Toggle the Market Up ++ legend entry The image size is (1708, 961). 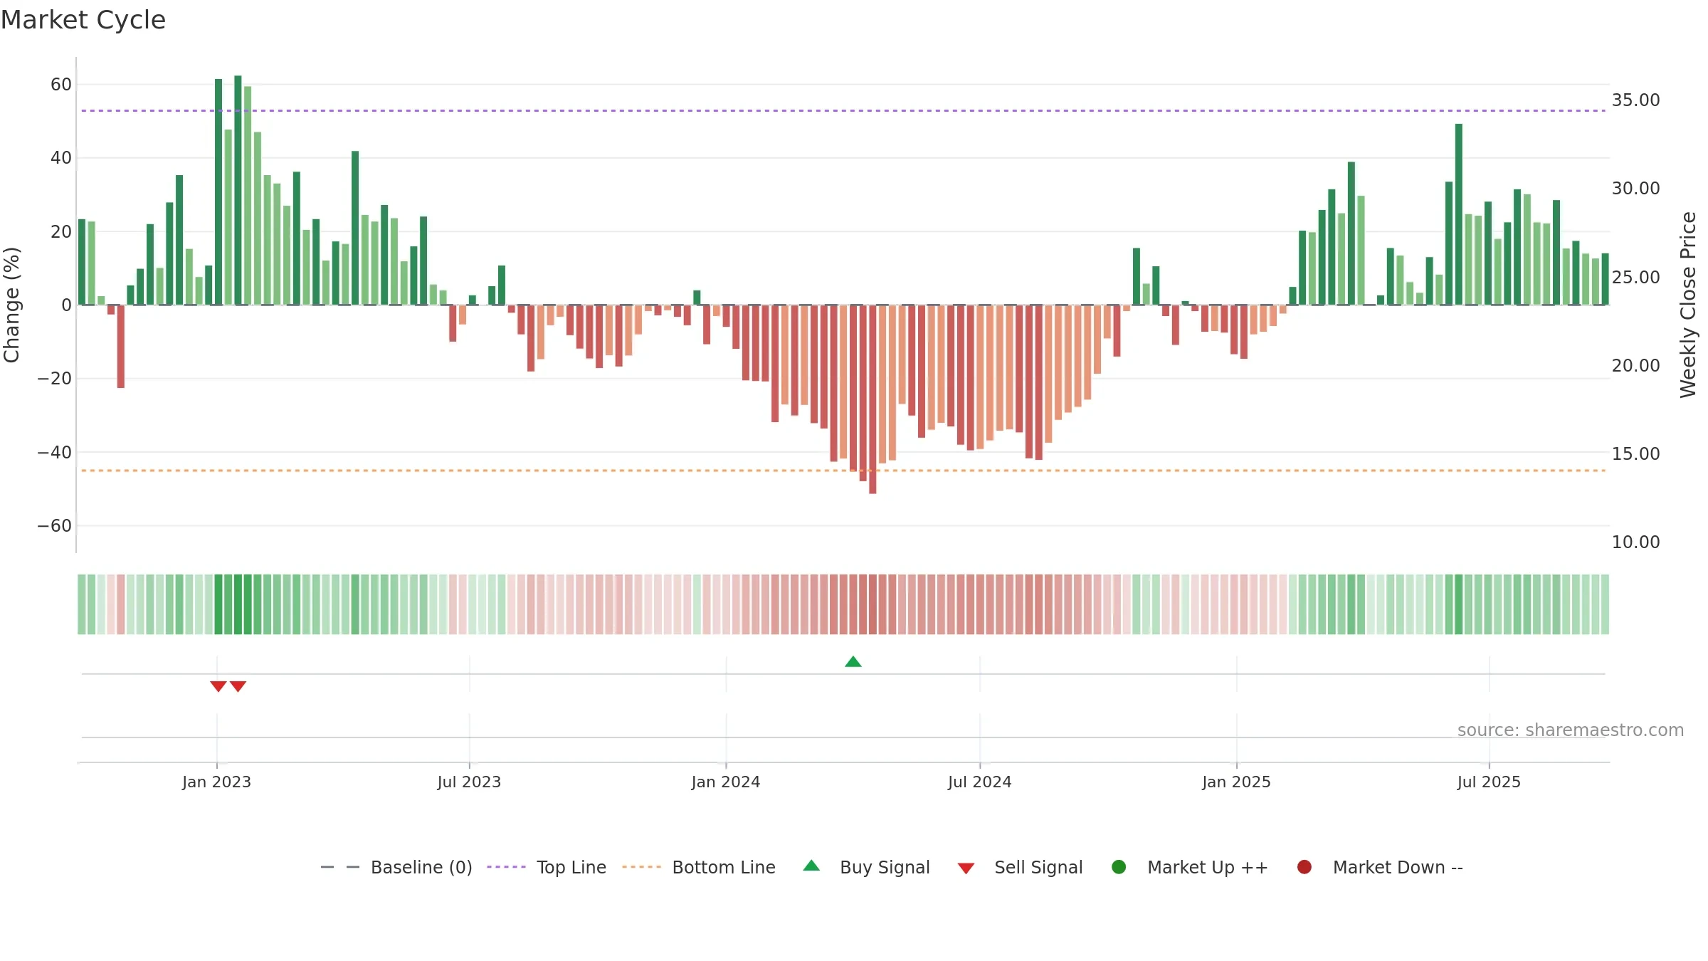(x=1190, y=867)
